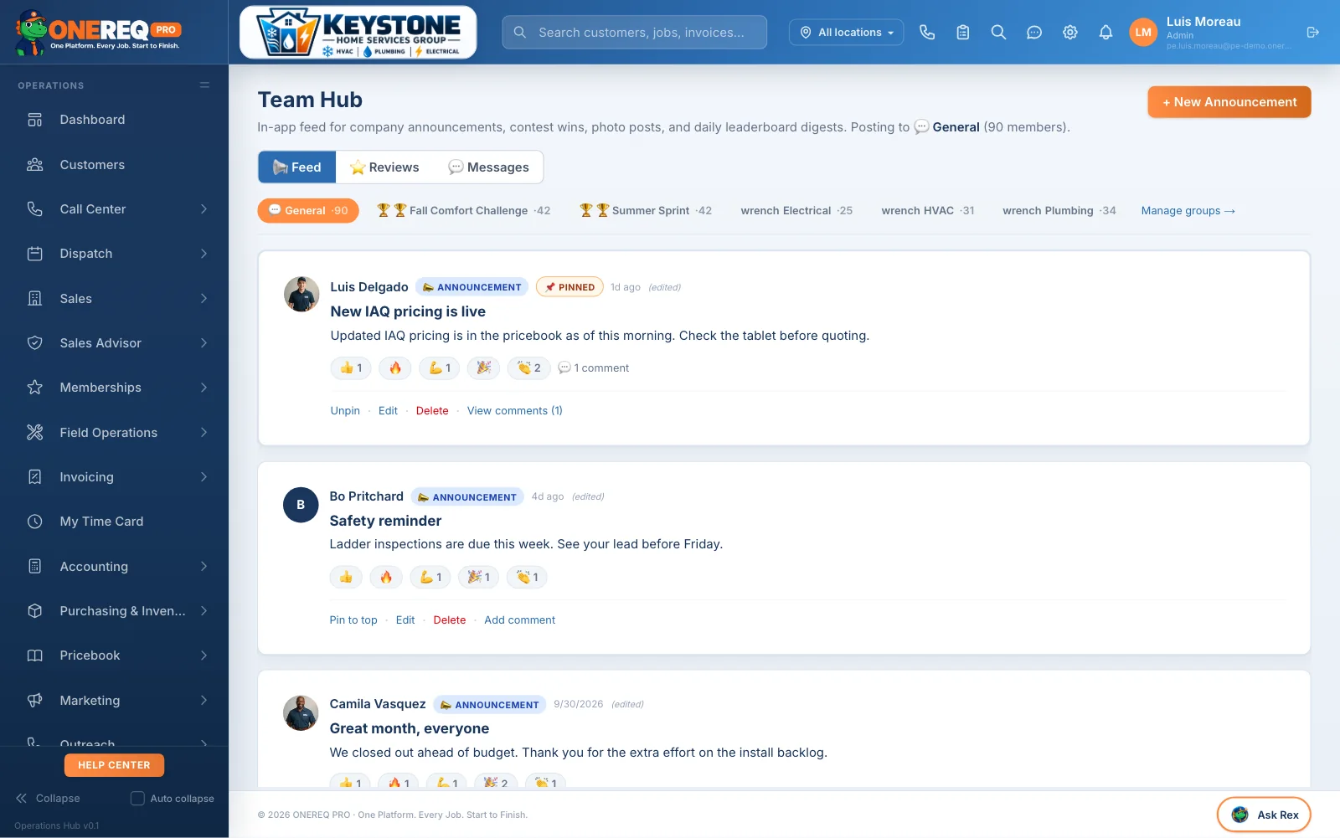Open All locations dropdown
The width and height of the screenshot is (1340, 838).
[x=846, y=33]
